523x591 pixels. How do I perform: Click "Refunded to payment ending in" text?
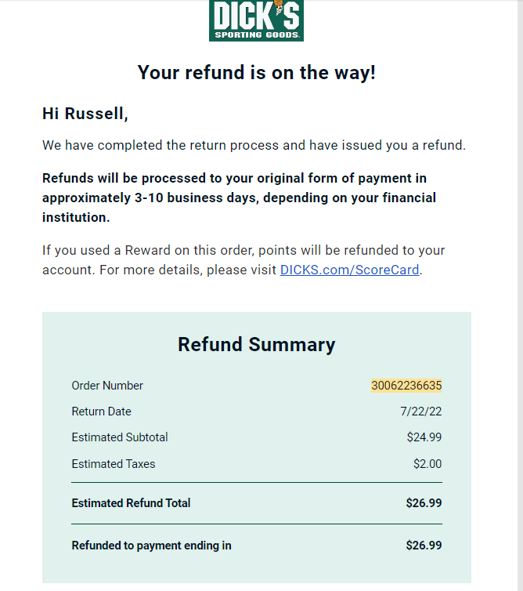[151, 546]
